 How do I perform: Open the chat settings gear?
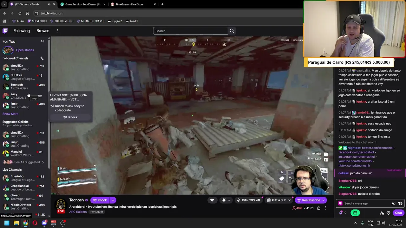point(389,213)
